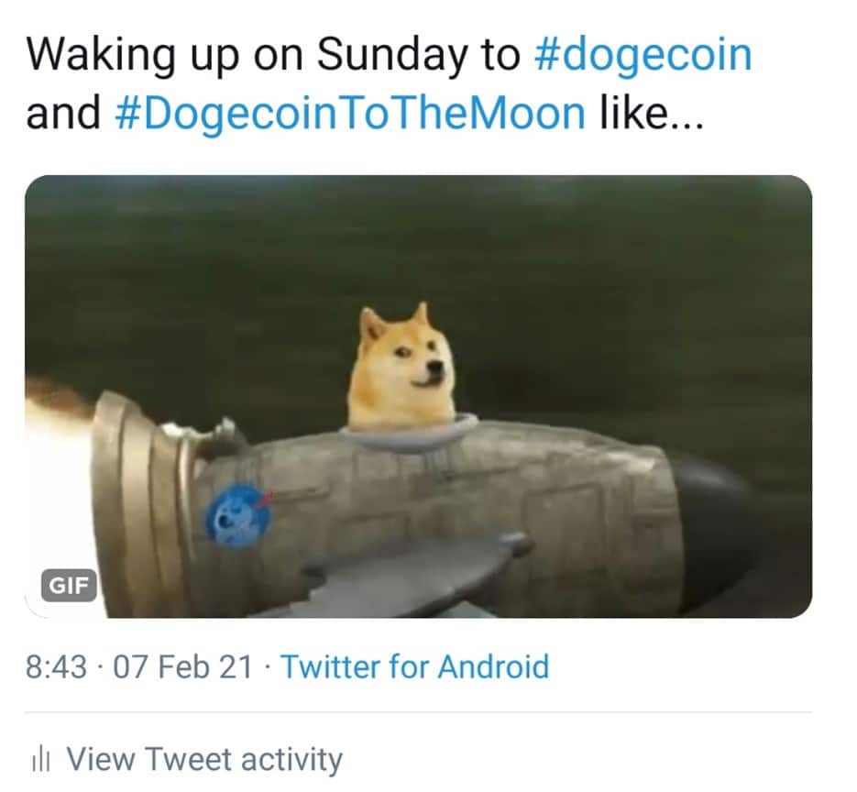Click the Tweet activity bar chart icon
Viewport: 857px width, 792px height.
[x=39, y=758]
